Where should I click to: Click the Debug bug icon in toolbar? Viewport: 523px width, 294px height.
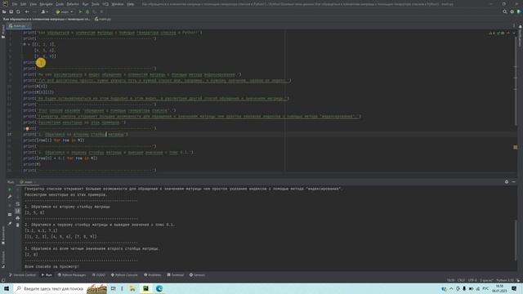[x=87, y=11]
